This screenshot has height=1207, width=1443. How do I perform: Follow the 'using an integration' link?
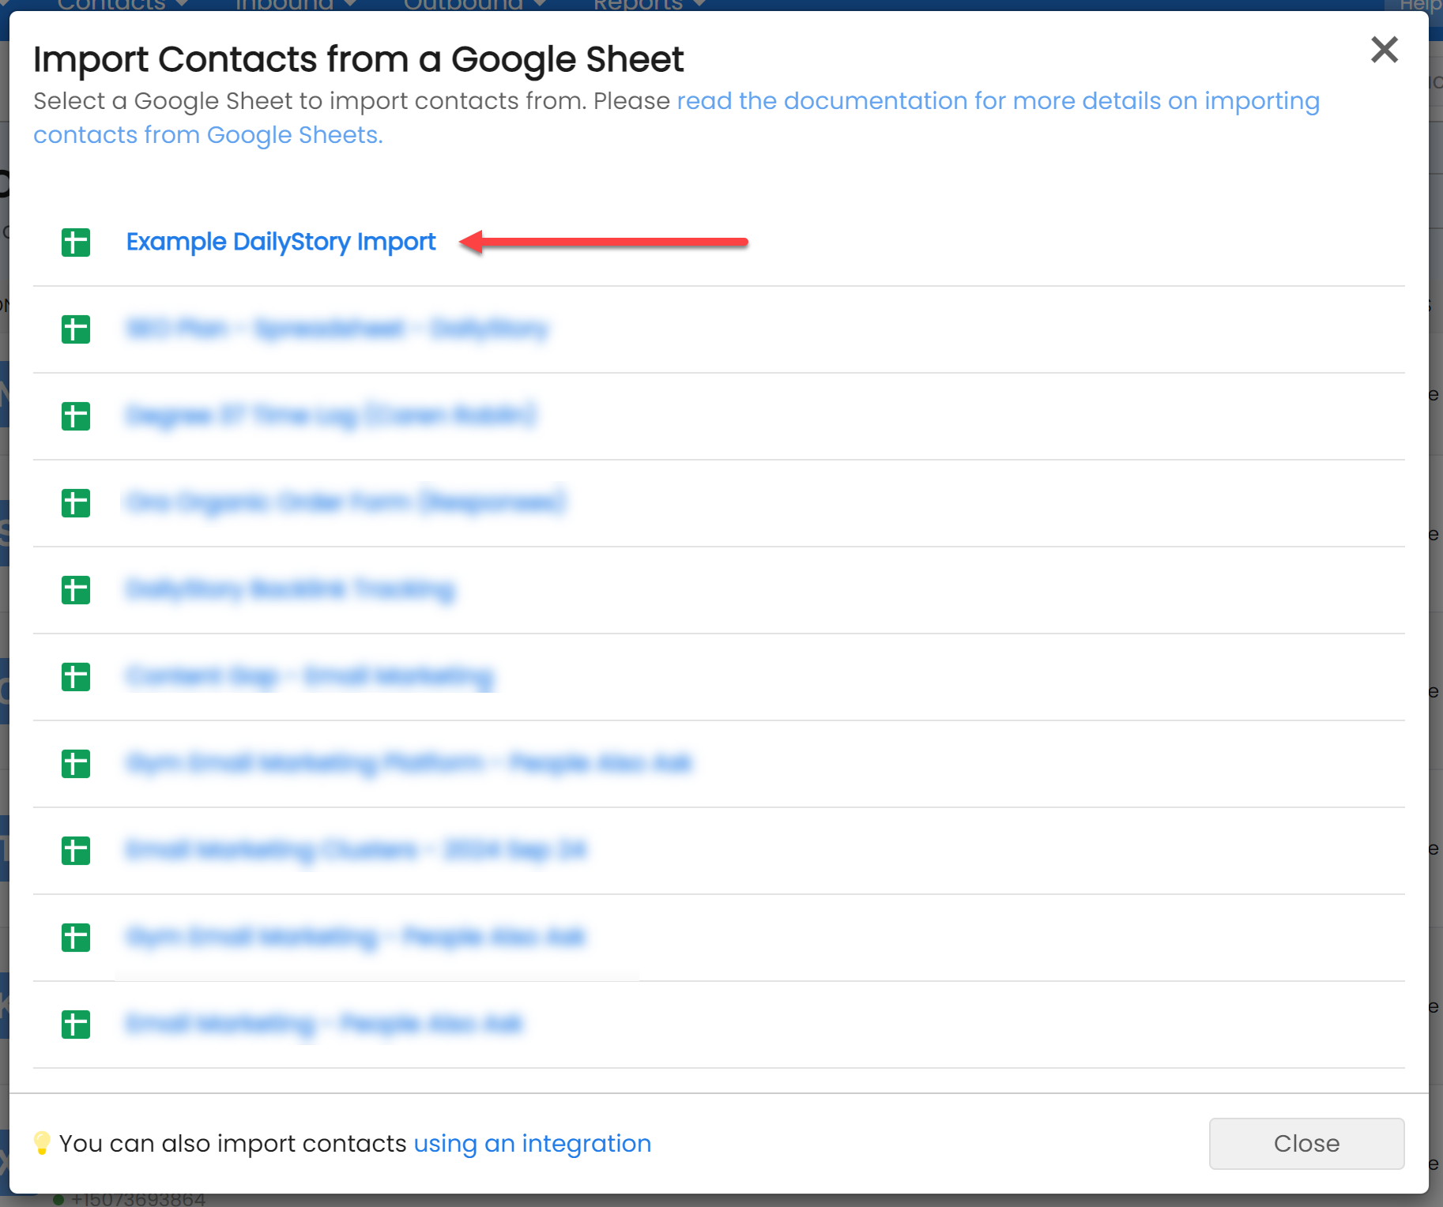(533, 1143)
